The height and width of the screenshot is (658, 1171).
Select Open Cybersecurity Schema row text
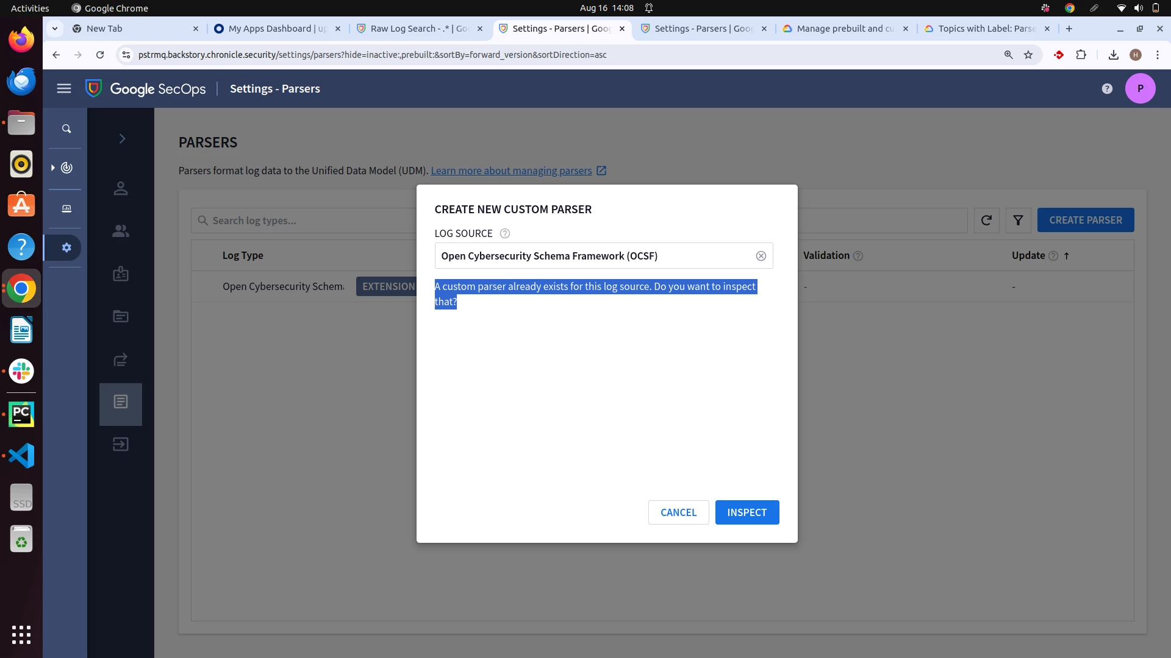[x=283, y=286]
